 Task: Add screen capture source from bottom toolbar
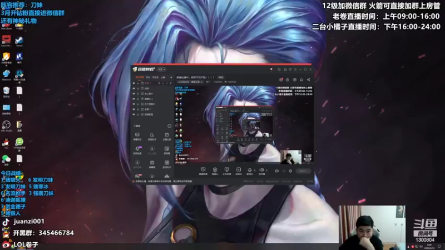click(x=203, y=171)
